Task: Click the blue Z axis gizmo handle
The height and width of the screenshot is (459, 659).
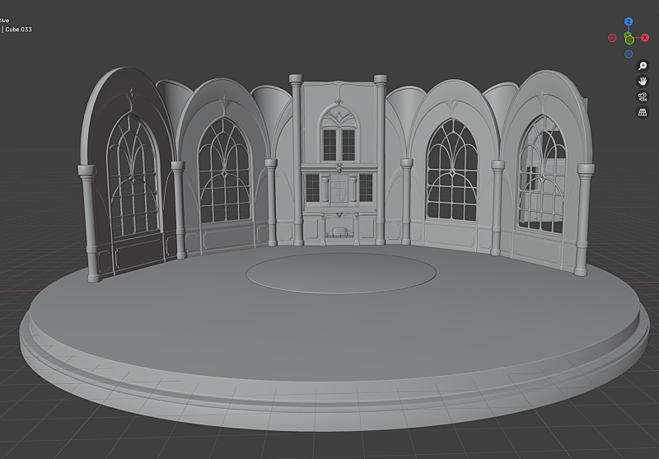Action: (x=629, y=21)
